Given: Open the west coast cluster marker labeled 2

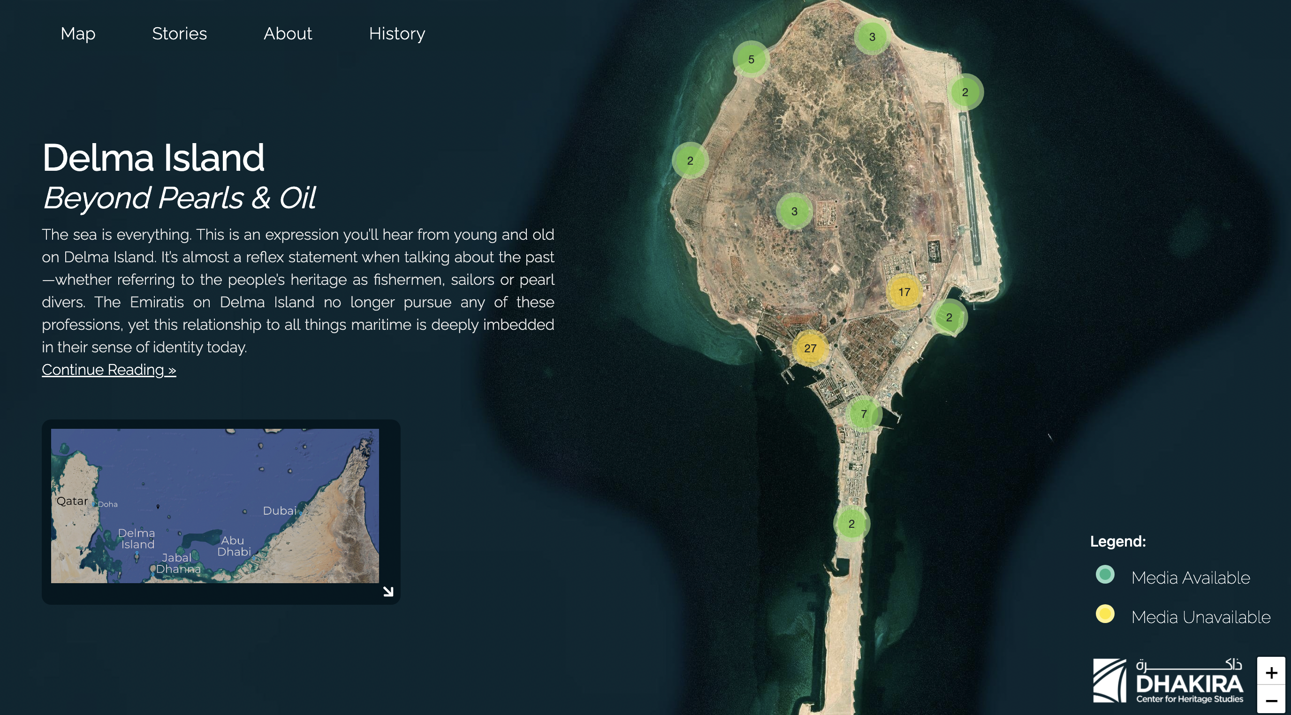Looking at the screenshot, I should 690,161.
